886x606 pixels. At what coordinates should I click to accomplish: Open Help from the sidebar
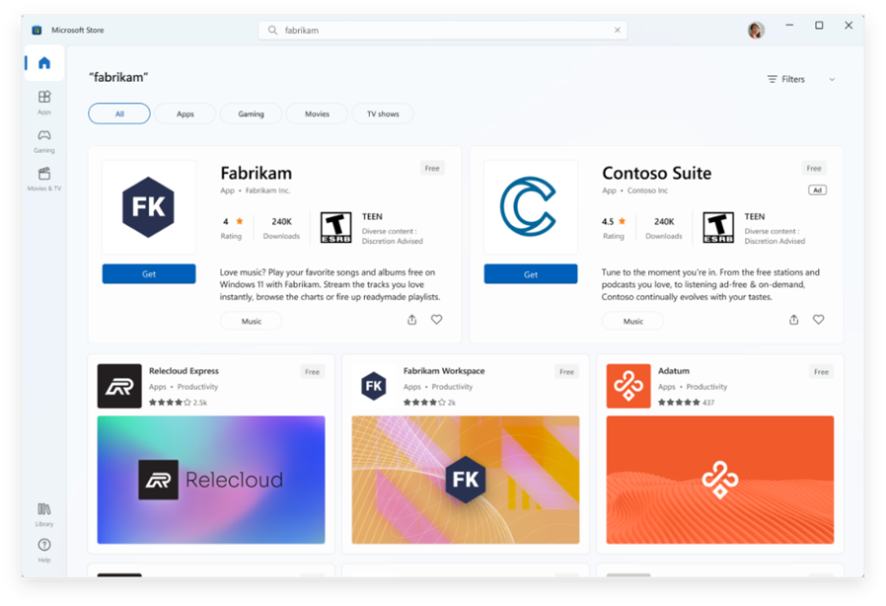[44, 550]
